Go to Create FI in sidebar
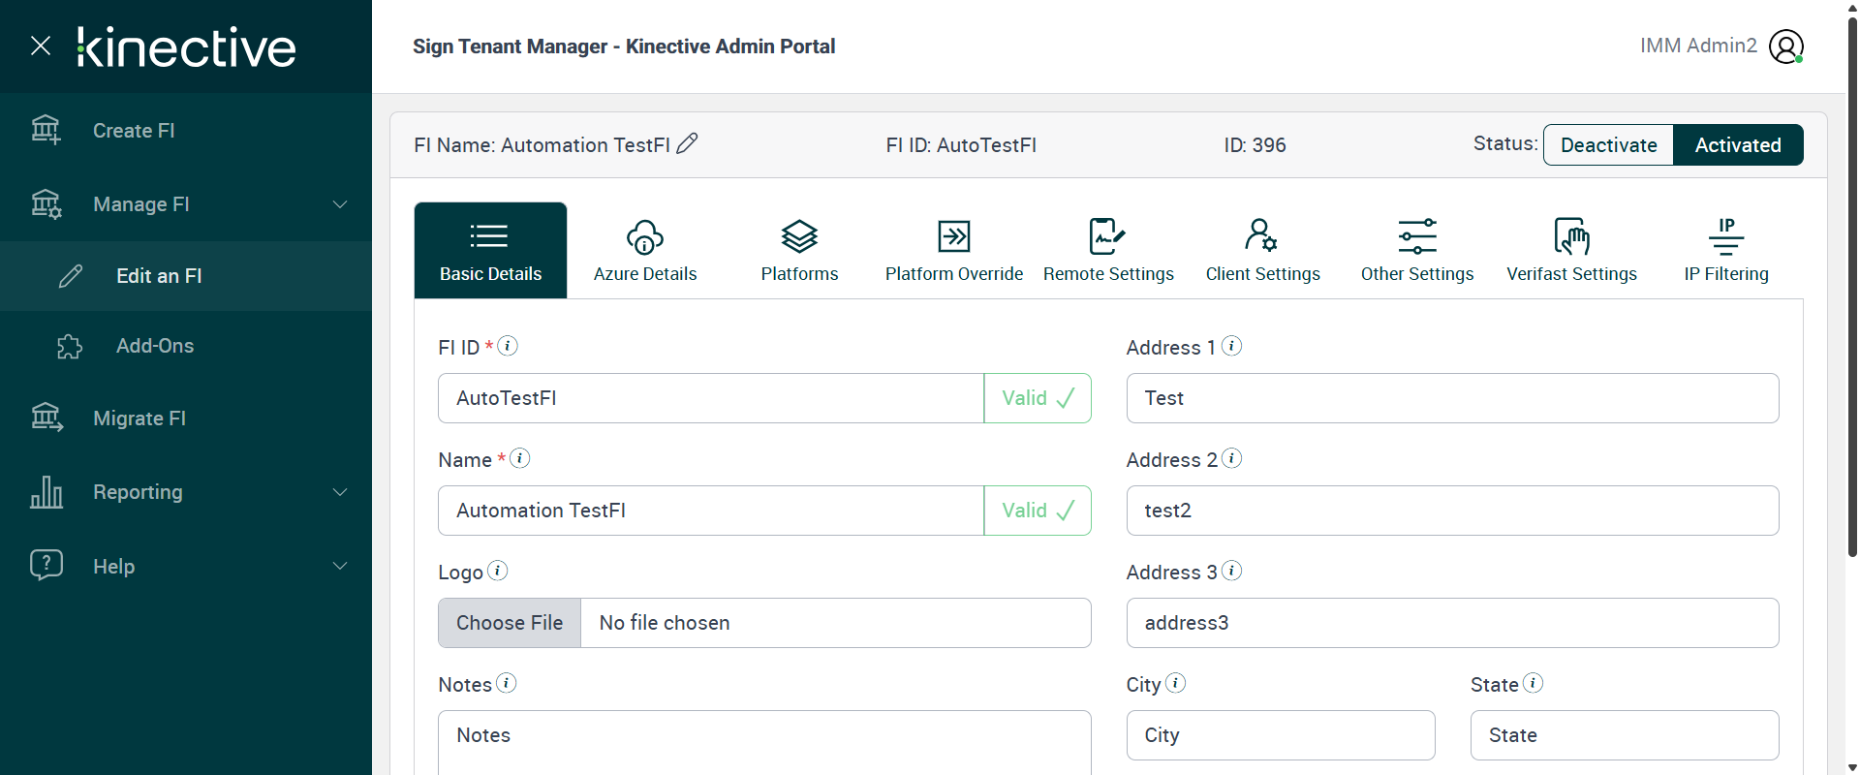This screenshot has width=1860, height=775. [x=134, y=131]
